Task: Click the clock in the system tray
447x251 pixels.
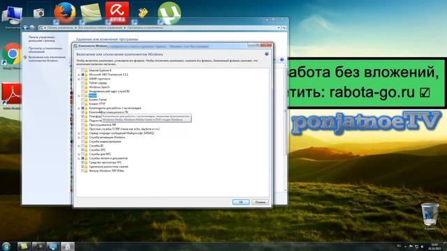Action: tap(434, 246)
